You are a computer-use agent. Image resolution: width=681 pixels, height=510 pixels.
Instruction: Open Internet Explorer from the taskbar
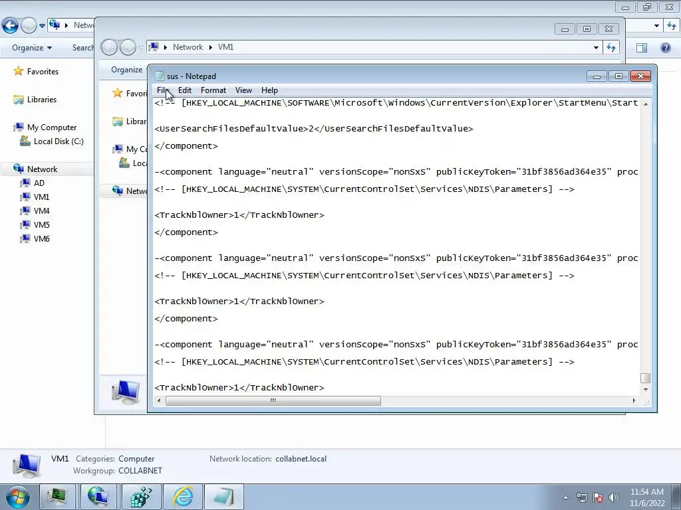click(183, 497)
